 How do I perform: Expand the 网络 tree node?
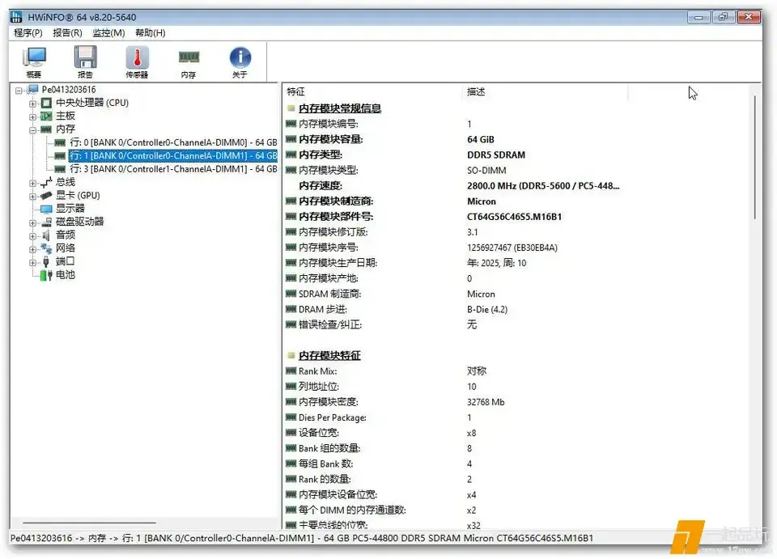click(32, 248)
